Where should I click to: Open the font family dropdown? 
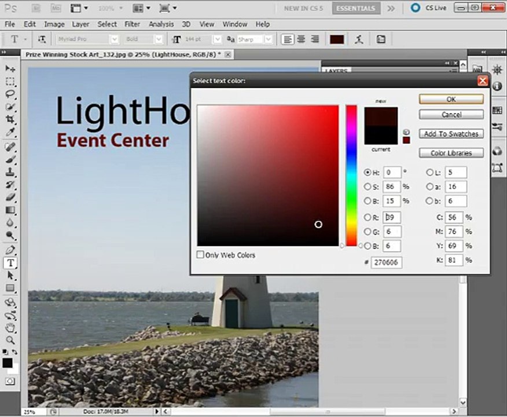coord(115,39)
